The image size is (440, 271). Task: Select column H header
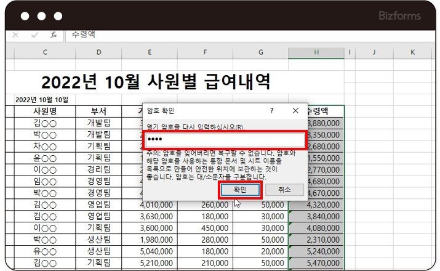click(x=316, y=52)
